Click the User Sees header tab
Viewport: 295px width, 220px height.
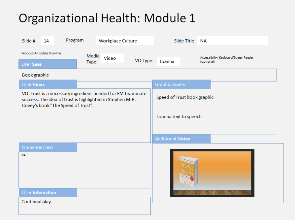pos(48,64)
